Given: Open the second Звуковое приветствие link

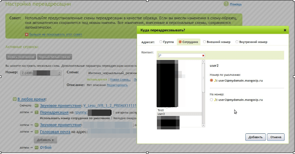Looking at the screenshot, I should click(x=60, y=125).
